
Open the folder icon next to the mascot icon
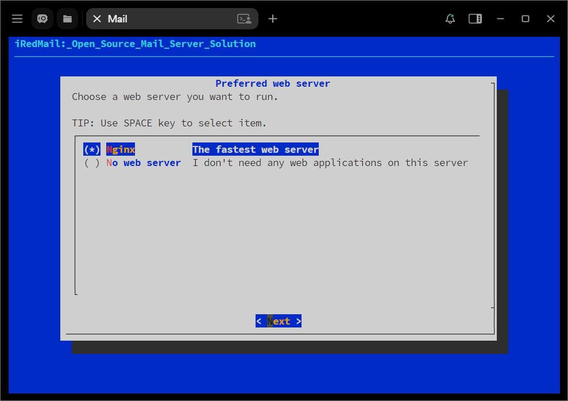[x=67, y=18]
